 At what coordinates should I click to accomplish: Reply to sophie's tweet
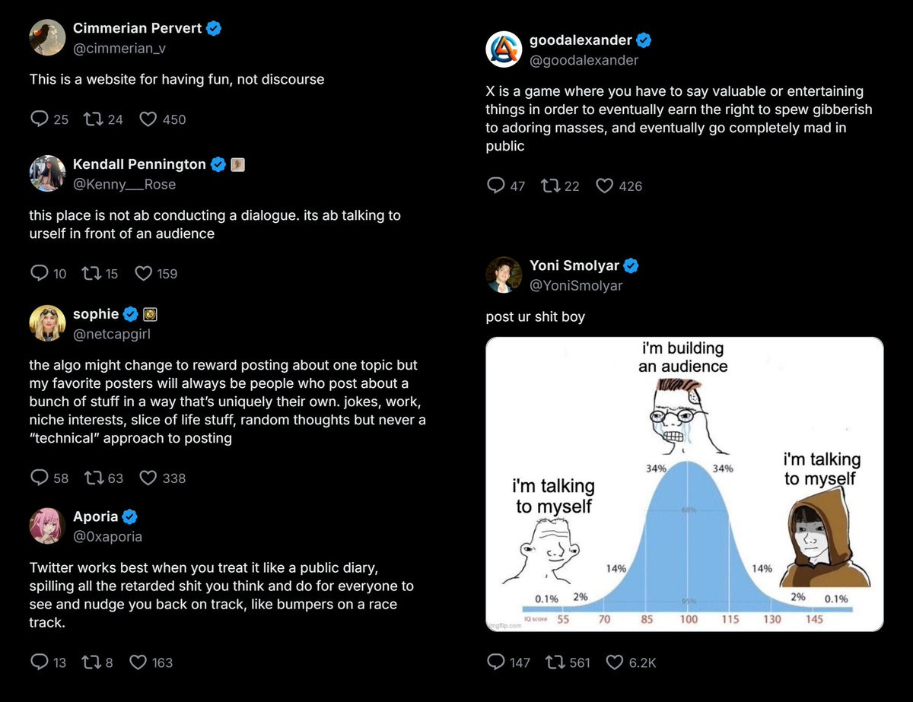click(x=40, y=478)
